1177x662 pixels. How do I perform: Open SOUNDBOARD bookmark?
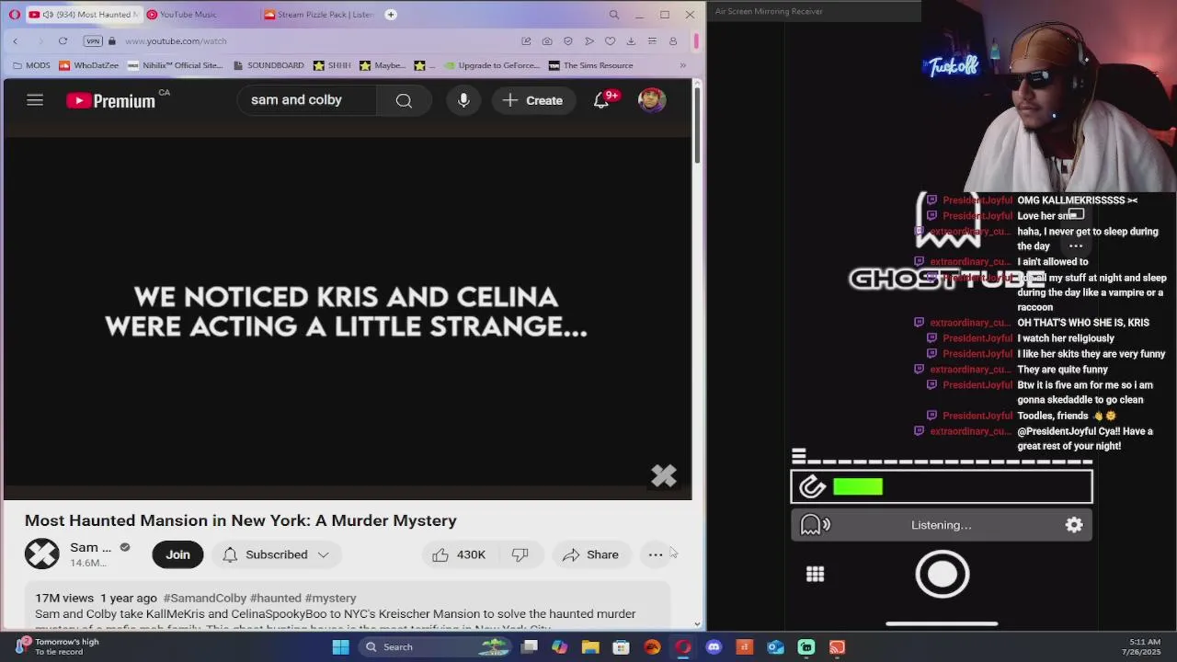269,65
